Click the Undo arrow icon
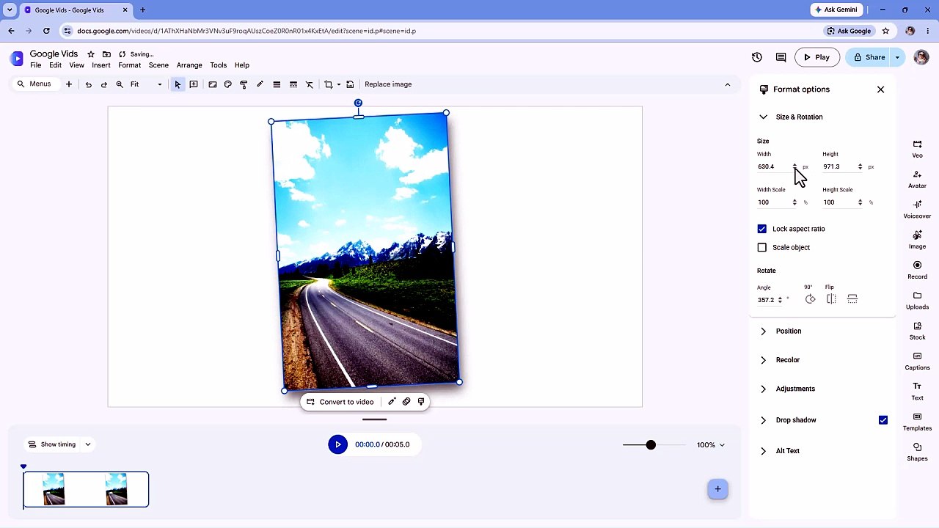 (x=88, y=84)
